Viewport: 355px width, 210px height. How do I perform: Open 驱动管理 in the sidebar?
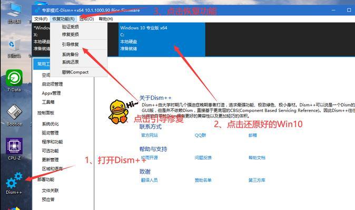(50, 133)
